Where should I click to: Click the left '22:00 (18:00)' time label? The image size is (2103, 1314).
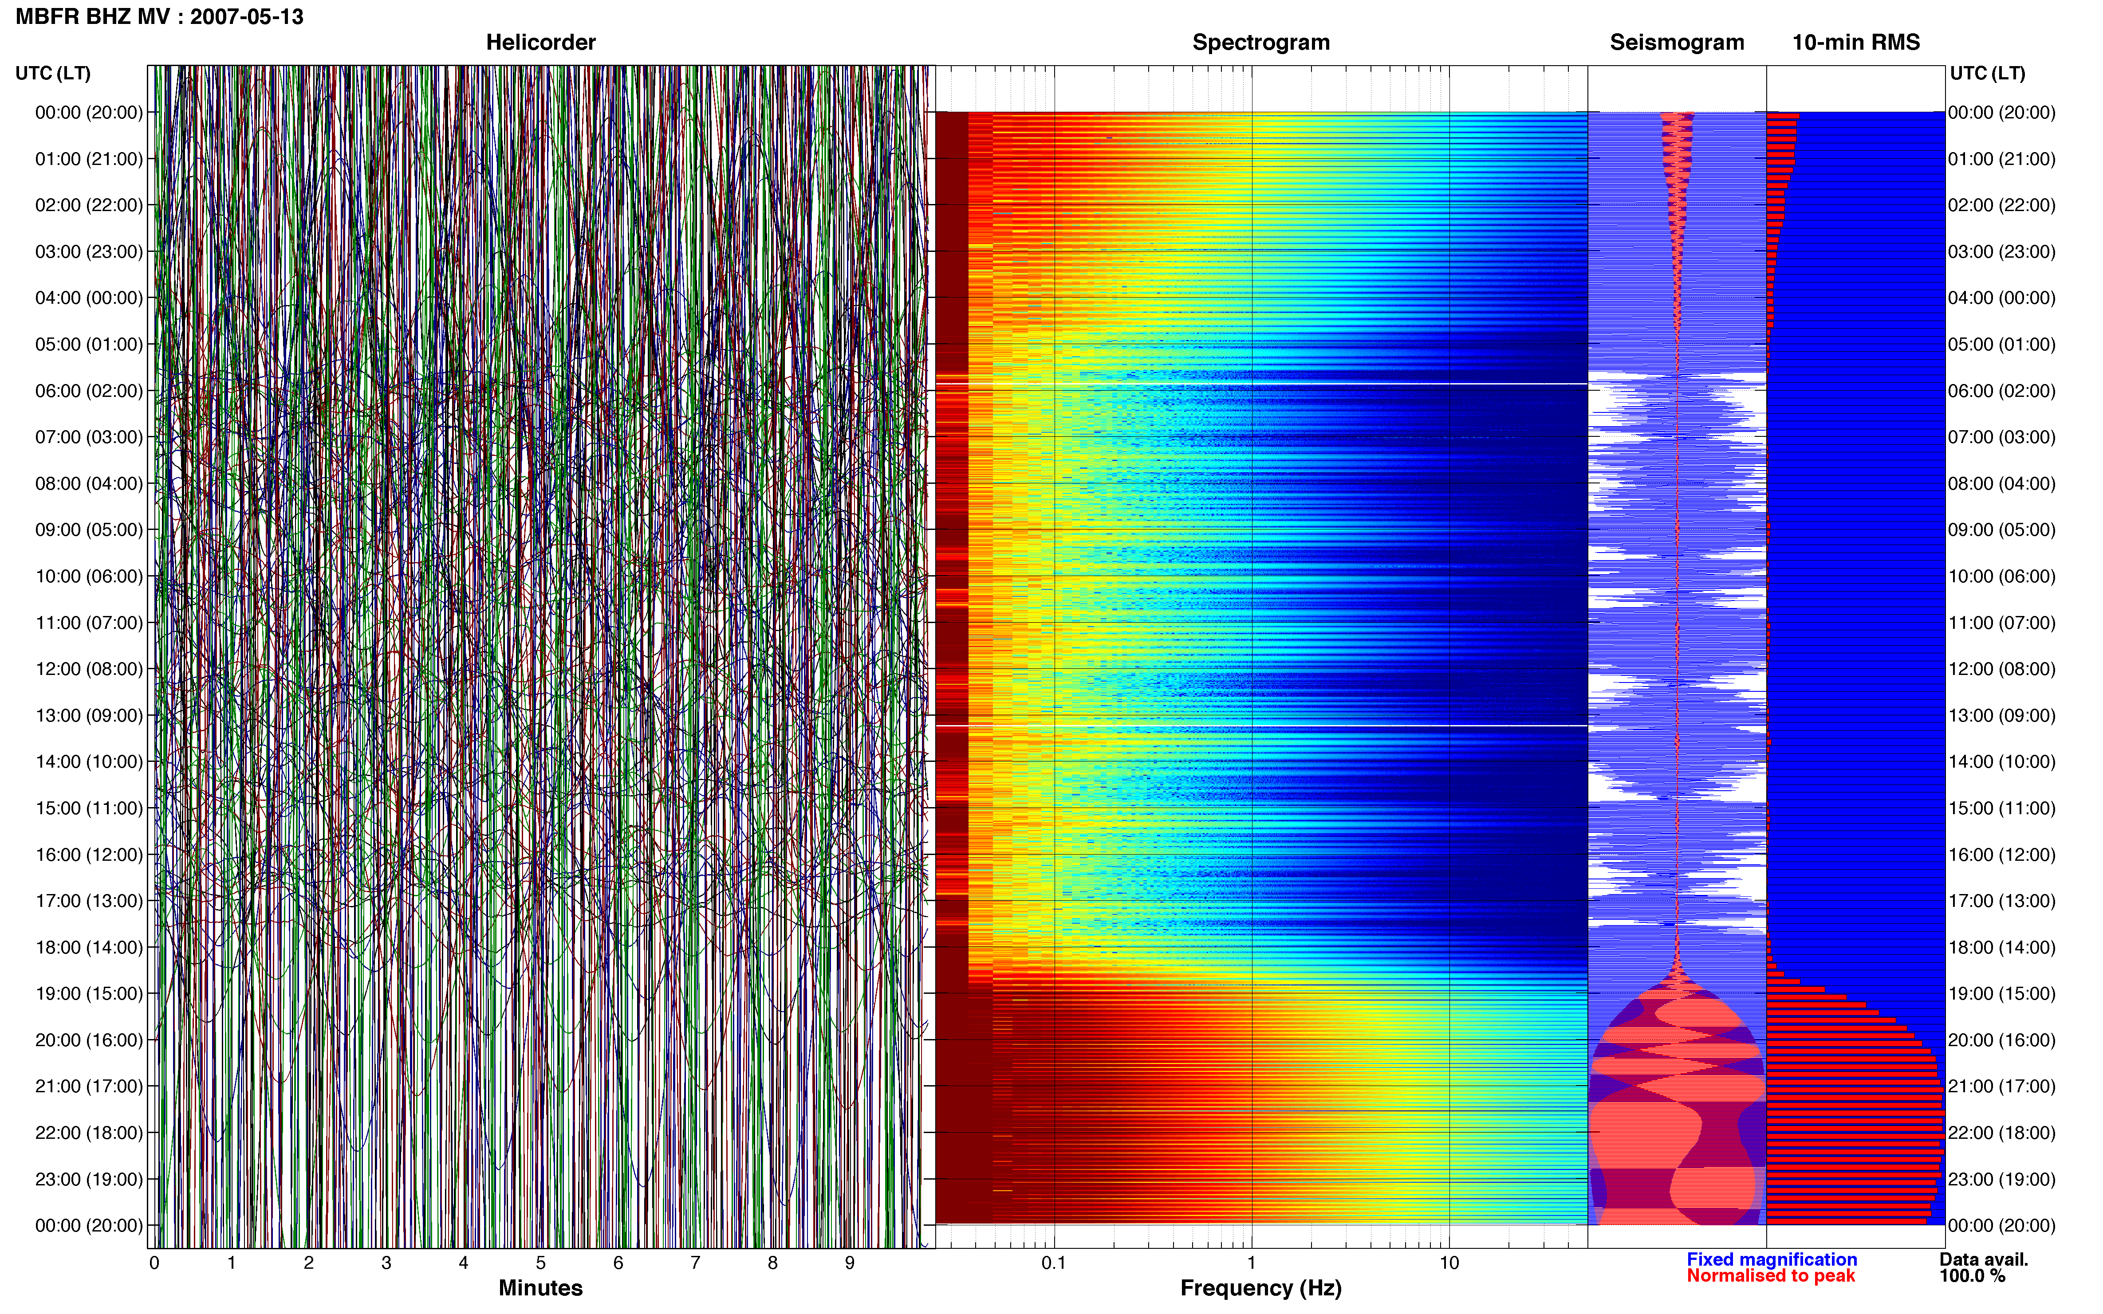tap(89, 1133)
